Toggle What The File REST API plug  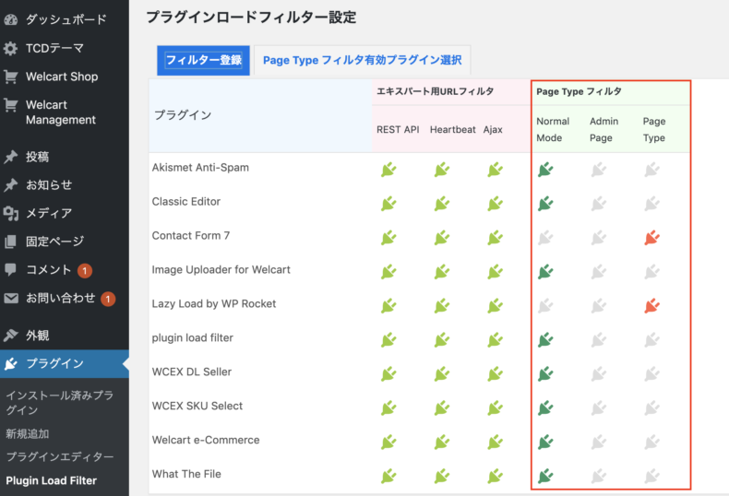[388, 476]
